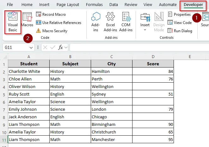Switch to the Insert ribbon tab
The image size is (209, 147).
[x=44, y=5]
